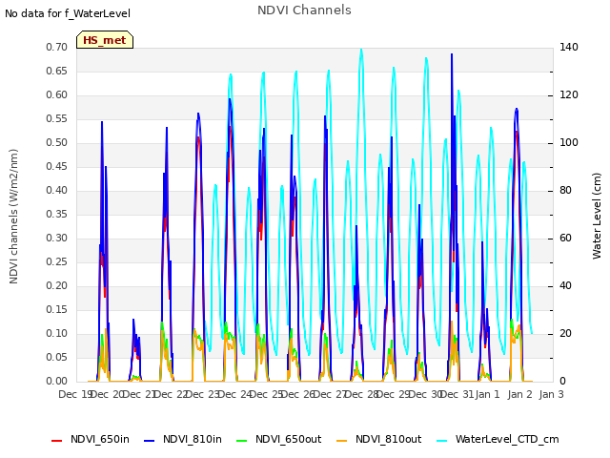Select the NDVI_650in legend label
The width and height of the screenshot is (610, 458).
(100, 439)
